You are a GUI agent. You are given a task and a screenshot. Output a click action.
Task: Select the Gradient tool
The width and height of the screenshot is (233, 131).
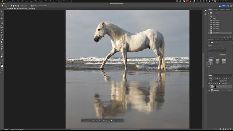click(x=2, y=40)
